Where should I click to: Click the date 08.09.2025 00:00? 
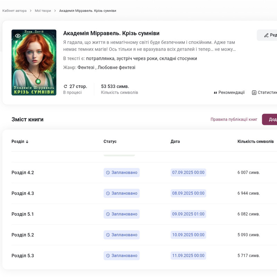point(188,194)
